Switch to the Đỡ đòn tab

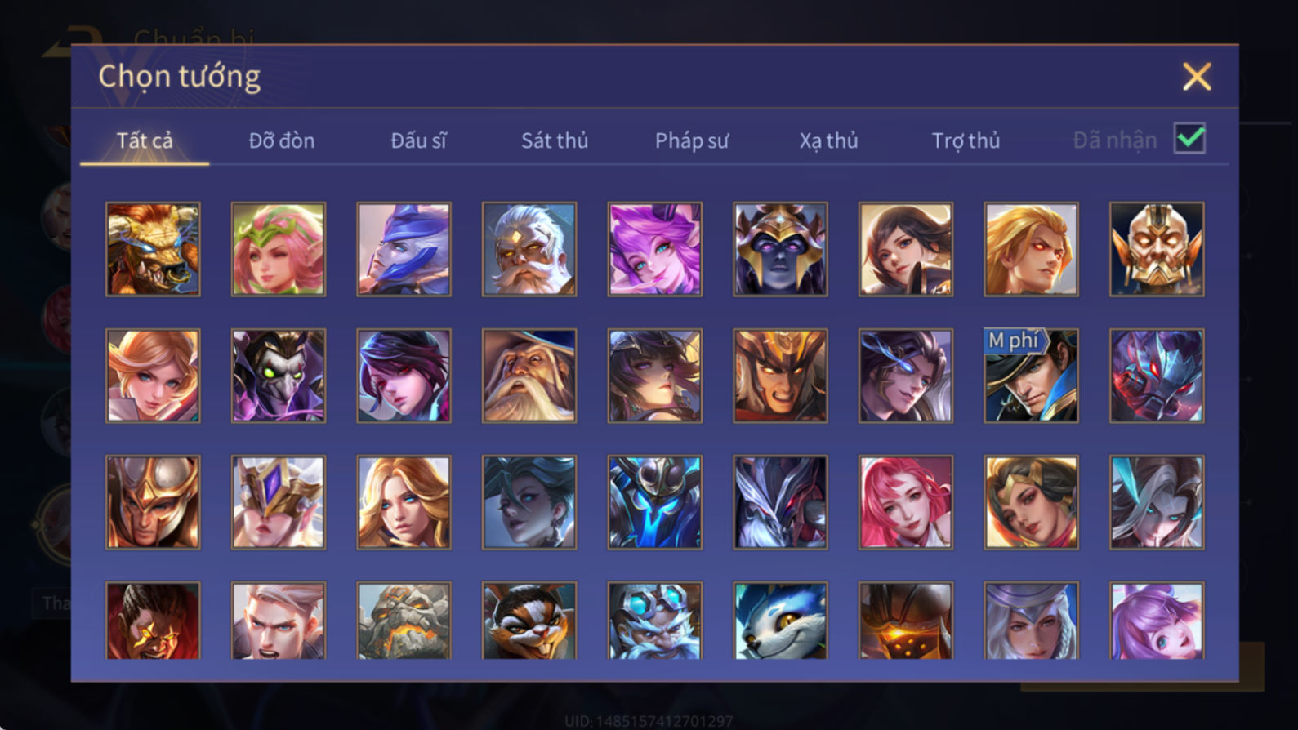pos(282,140)
